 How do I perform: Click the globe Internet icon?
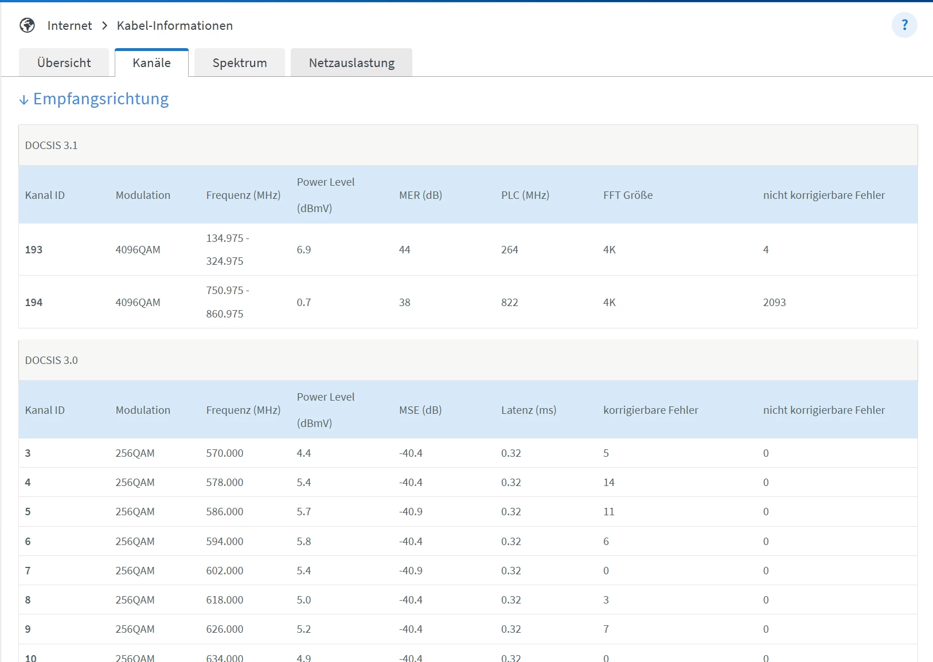pyautogui.click(x=27, y=25)
